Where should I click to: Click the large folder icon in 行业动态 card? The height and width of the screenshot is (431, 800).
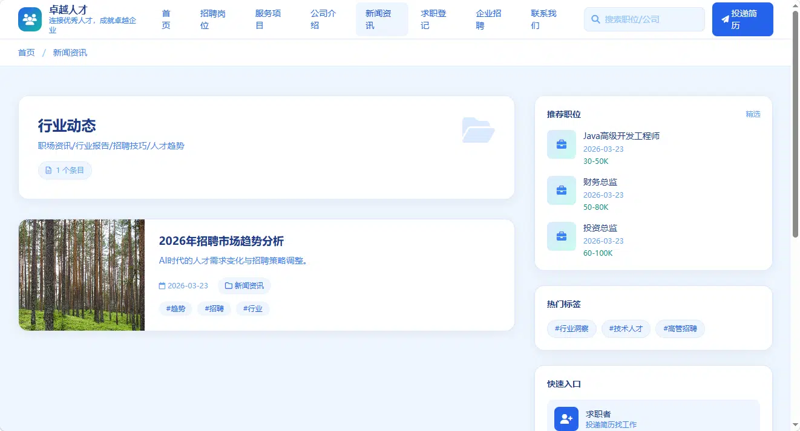[478, 129]
